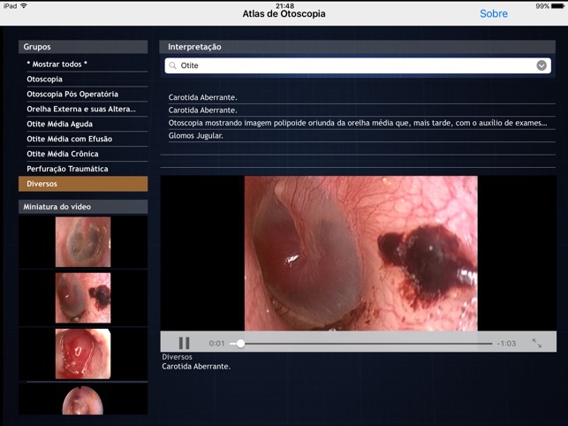Select Otite Média Crônica group

tap(83, 154)
